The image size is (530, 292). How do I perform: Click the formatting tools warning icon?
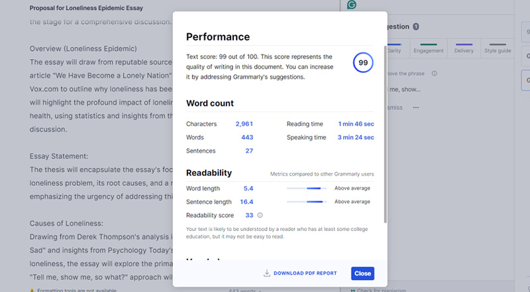click(32, 290)
